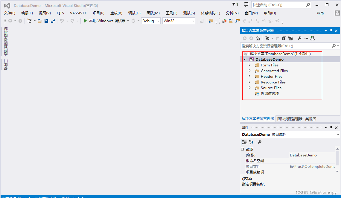Click the Back arrow in Solution Explorer

(245, 38)
